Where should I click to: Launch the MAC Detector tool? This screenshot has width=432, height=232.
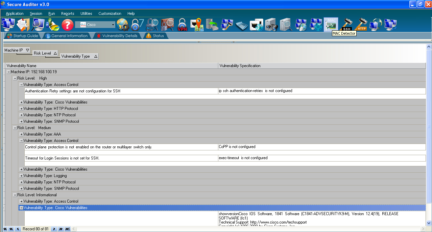pos(331,24)
